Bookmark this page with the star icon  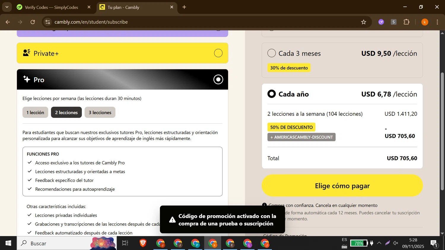click(x=364, y=22)
